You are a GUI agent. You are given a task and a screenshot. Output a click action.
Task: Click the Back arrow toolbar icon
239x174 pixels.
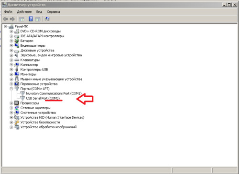5,19
